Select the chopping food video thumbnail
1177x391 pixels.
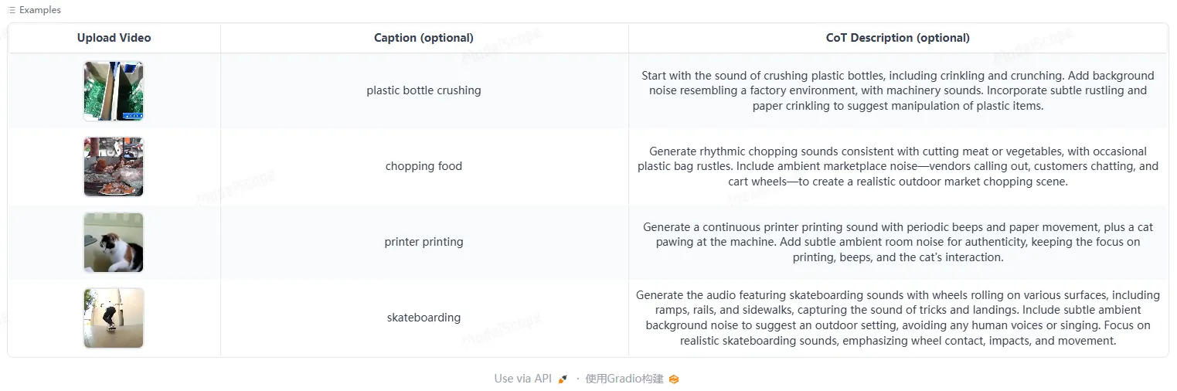pos(114,167)
